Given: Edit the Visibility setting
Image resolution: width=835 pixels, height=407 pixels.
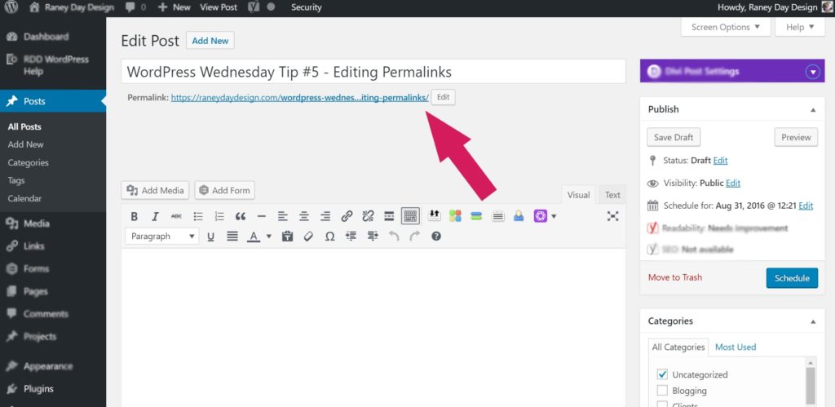Looking at the screenshot, I should (733, 184).
